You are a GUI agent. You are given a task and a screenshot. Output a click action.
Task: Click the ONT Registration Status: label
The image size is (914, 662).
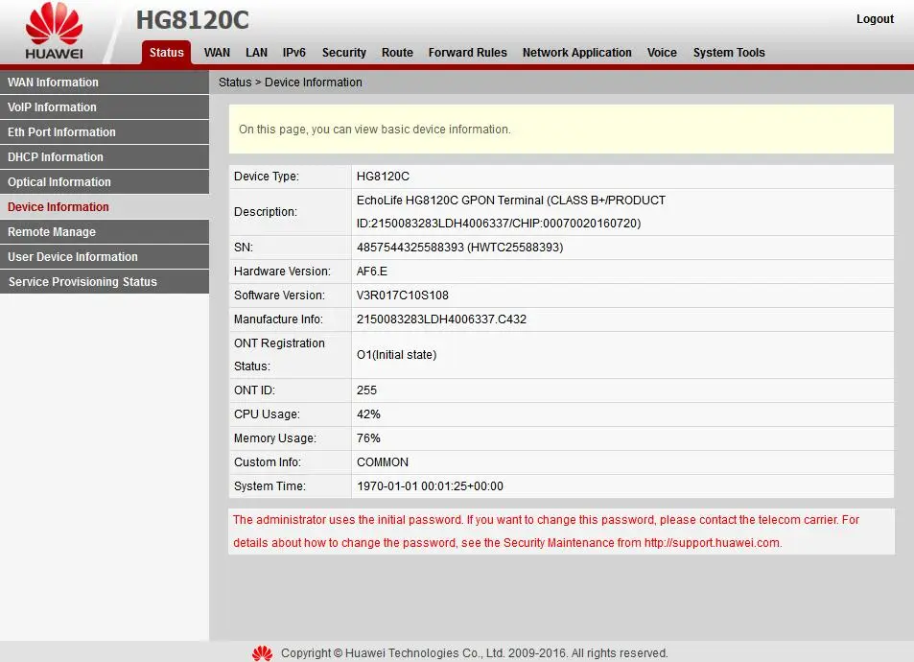279,355
